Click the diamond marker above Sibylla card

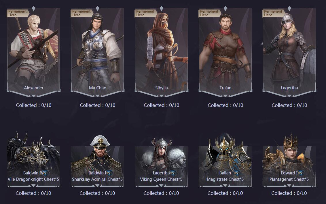(162, 9)
